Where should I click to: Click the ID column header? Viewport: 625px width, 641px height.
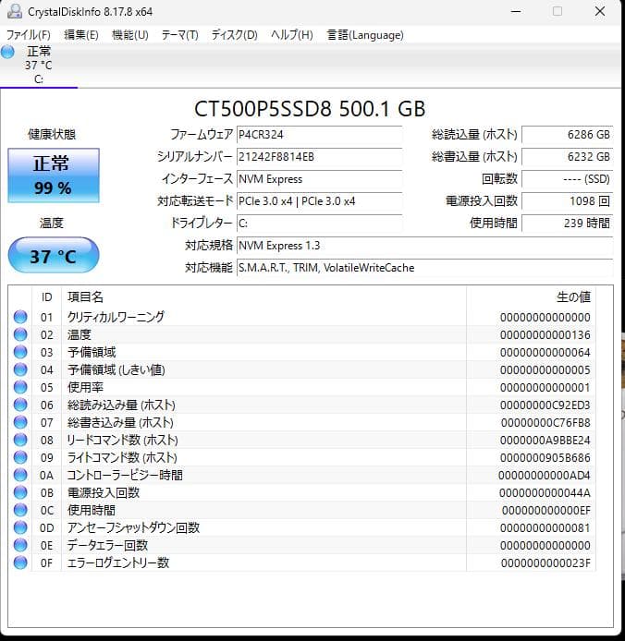tap(46, 297)
